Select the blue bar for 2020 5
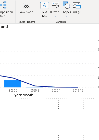The height and width of the screenshot is (140, 99). (x=13, y=84)
